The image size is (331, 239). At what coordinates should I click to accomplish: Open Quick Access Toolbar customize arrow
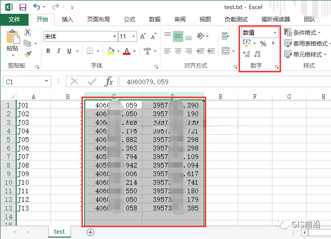[x=72, y=8]
